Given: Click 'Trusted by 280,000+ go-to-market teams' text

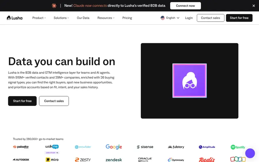Looking at the screenshot, I should click(x=38, y=139).
